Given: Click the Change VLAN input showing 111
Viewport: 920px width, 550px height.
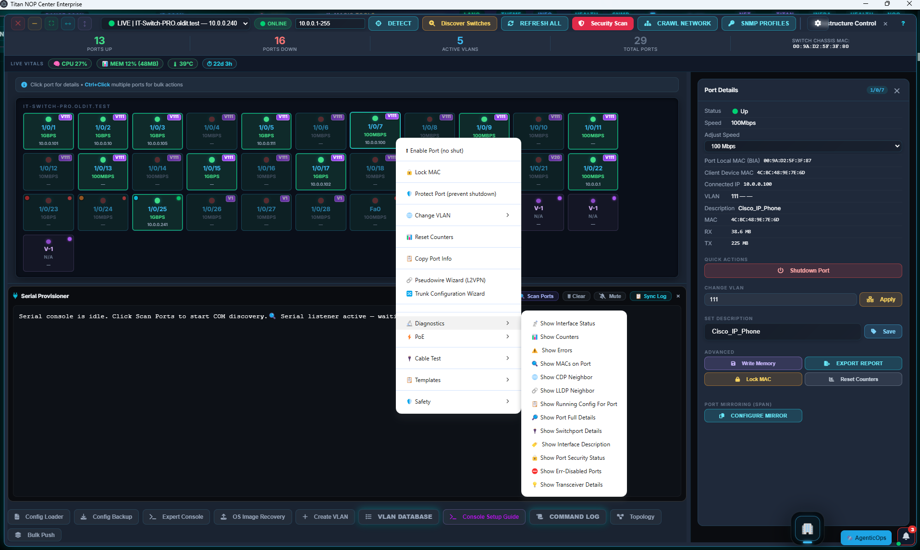Looking at the screenshot, I should coord(780,299).
